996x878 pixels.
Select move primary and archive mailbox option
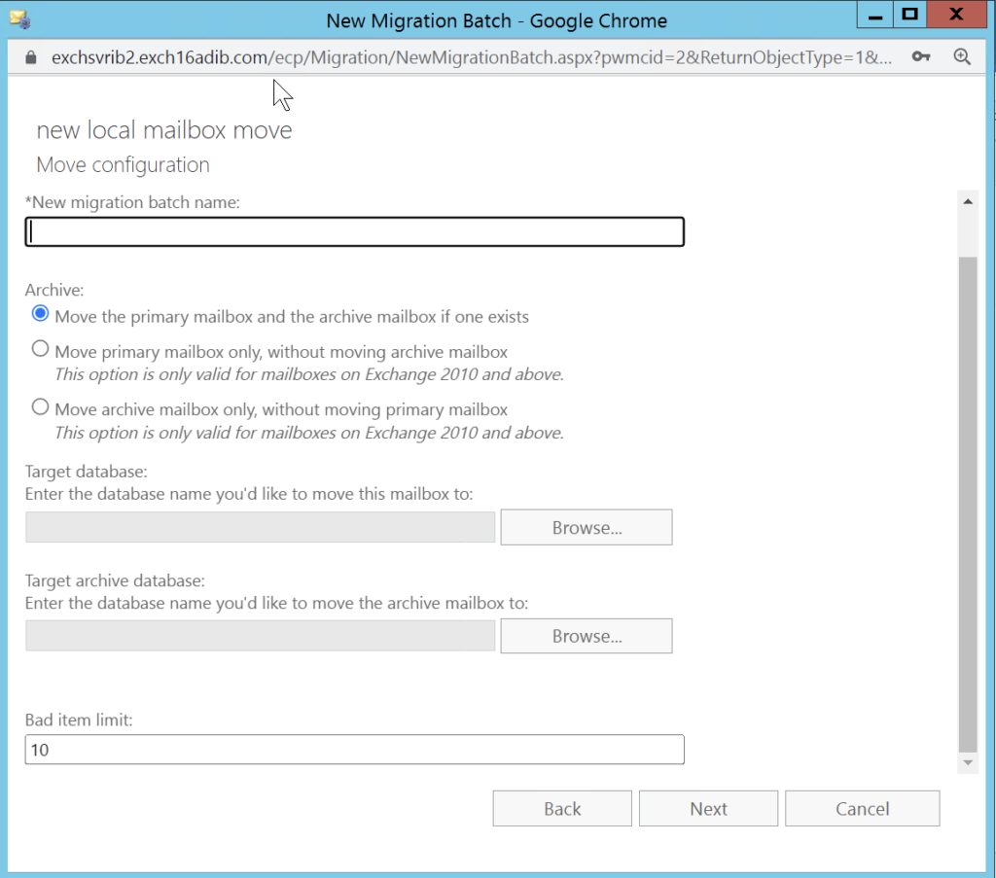coord(40,314)
